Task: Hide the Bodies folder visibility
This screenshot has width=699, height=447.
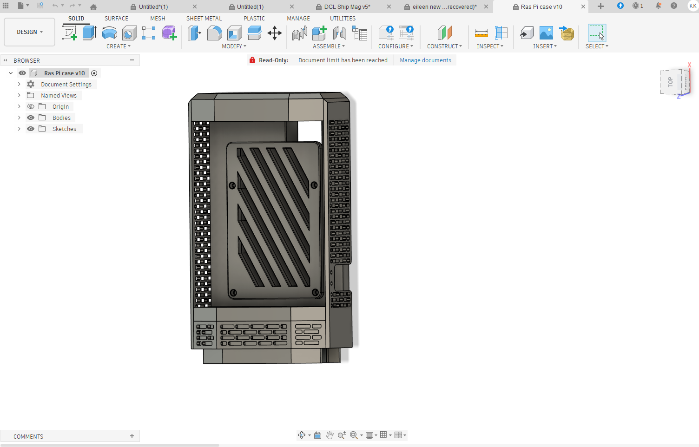Action: 31,118
